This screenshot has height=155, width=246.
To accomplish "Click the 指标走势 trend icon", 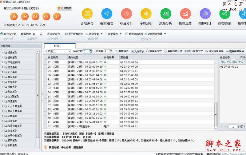I will (185, 14).
